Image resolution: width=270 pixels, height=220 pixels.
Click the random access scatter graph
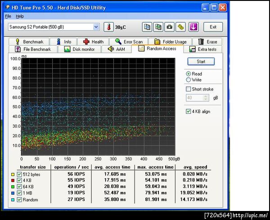coord(98,107)
